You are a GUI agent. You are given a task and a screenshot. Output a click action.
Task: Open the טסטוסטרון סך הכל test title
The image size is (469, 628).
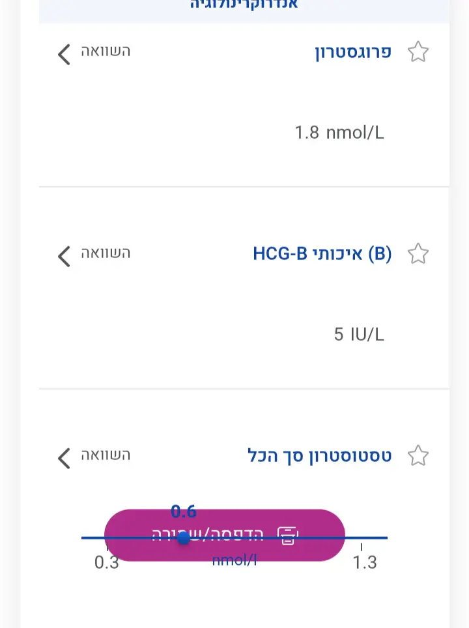pos(319,456)
